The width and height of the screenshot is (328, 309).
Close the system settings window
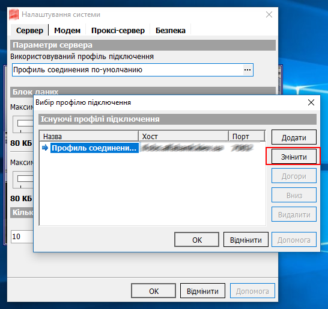pos(269,14)
